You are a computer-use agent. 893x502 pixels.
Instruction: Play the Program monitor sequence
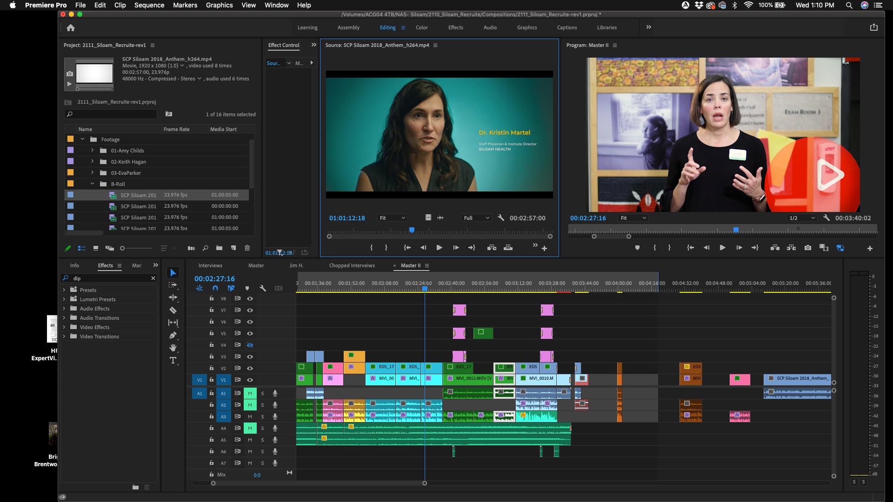[722, 248]
